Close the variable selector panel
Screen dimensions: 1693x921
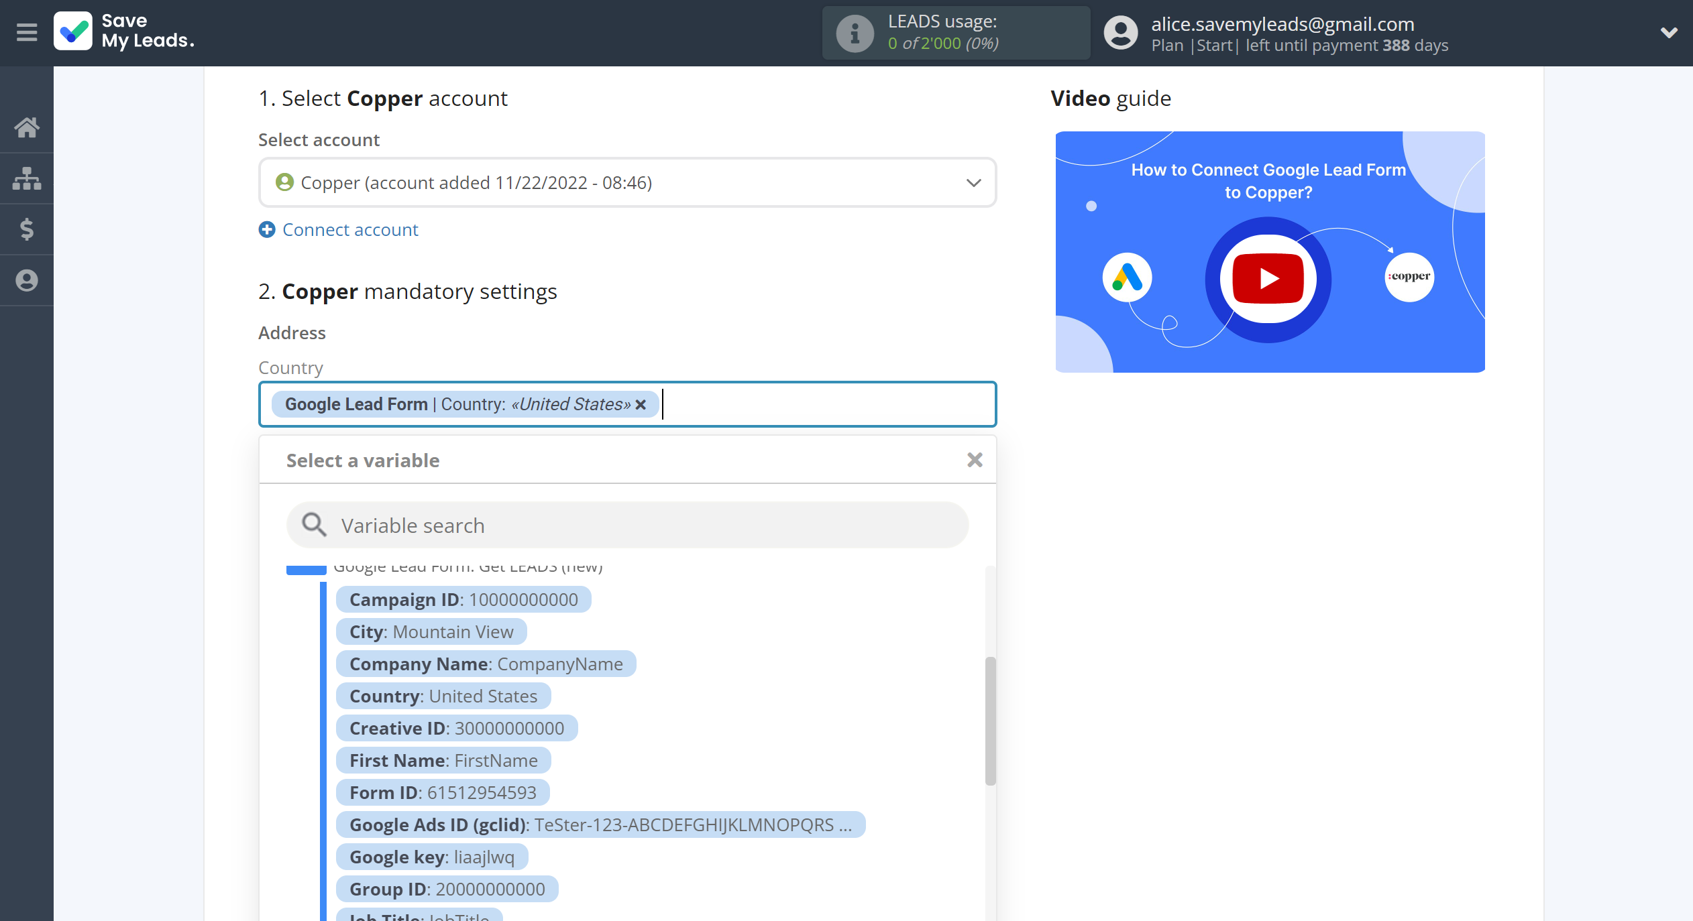[973, 459]
